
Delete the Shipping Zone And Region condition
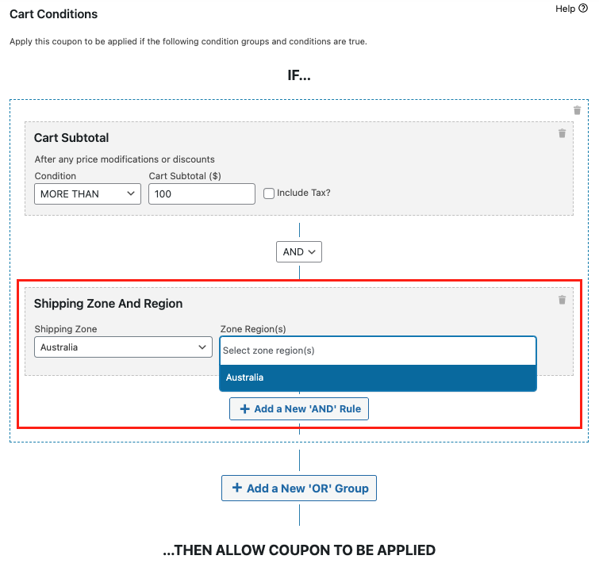(x=562, y=300)
